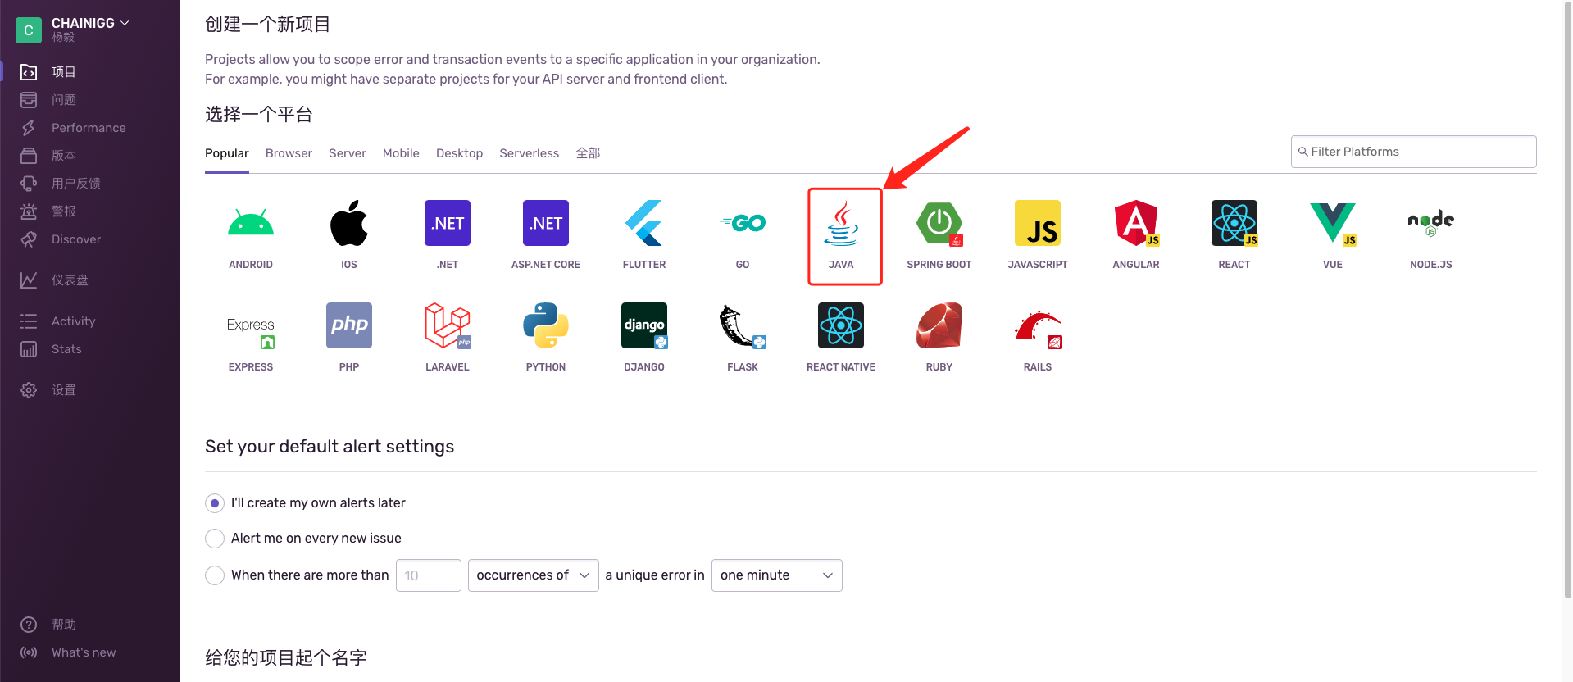The height and width of the screenshot is (682, 1573).
Task: Select the Rails platform icon
Action: pos(1038,330)
